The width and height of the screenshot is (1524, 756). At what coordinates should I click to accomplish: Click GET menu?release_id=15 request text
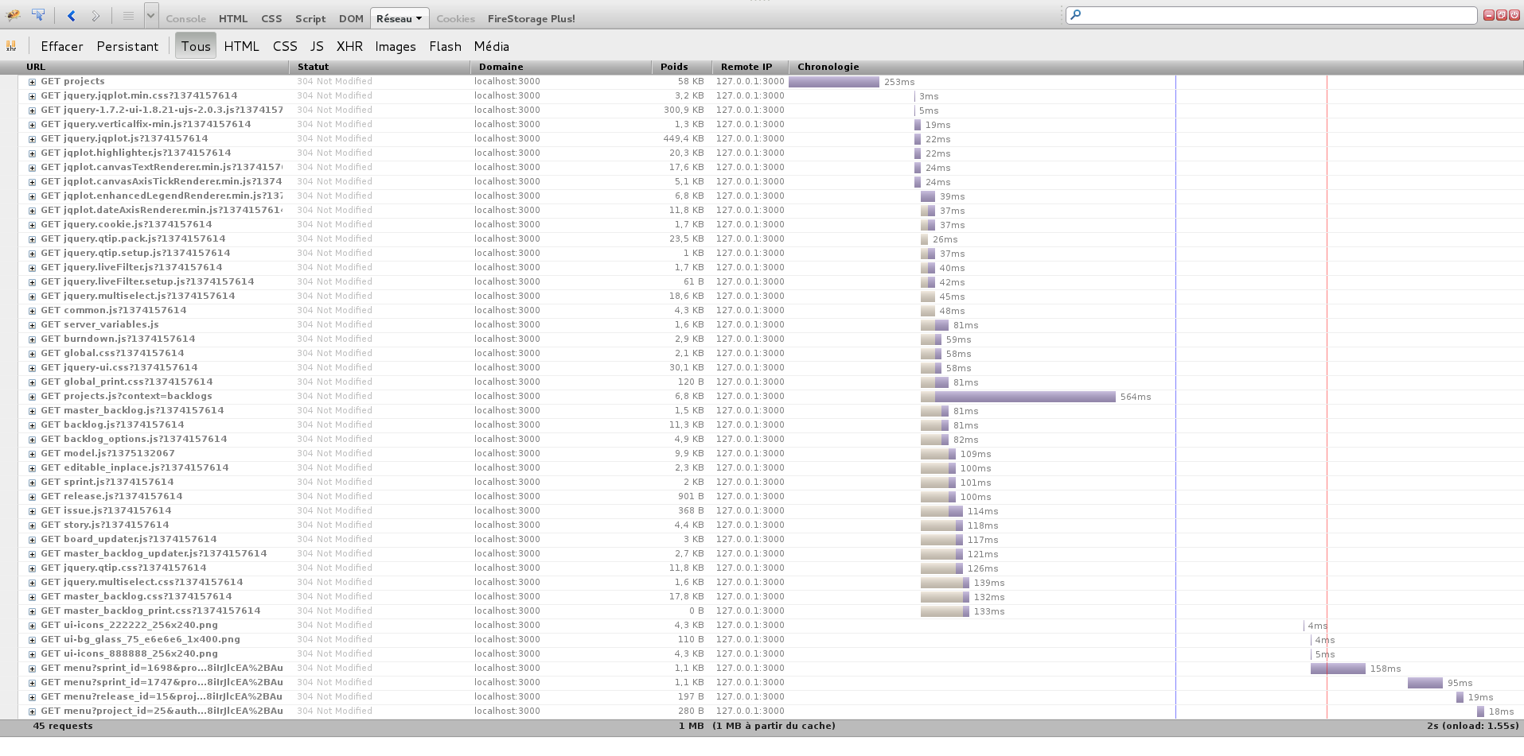[162, 696]
